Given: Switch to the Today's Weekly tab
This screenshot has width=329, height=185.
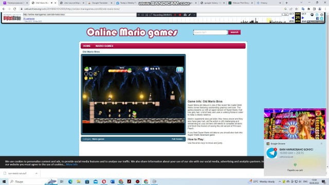Looking at the screenshot, I should (x=127, y=3).
